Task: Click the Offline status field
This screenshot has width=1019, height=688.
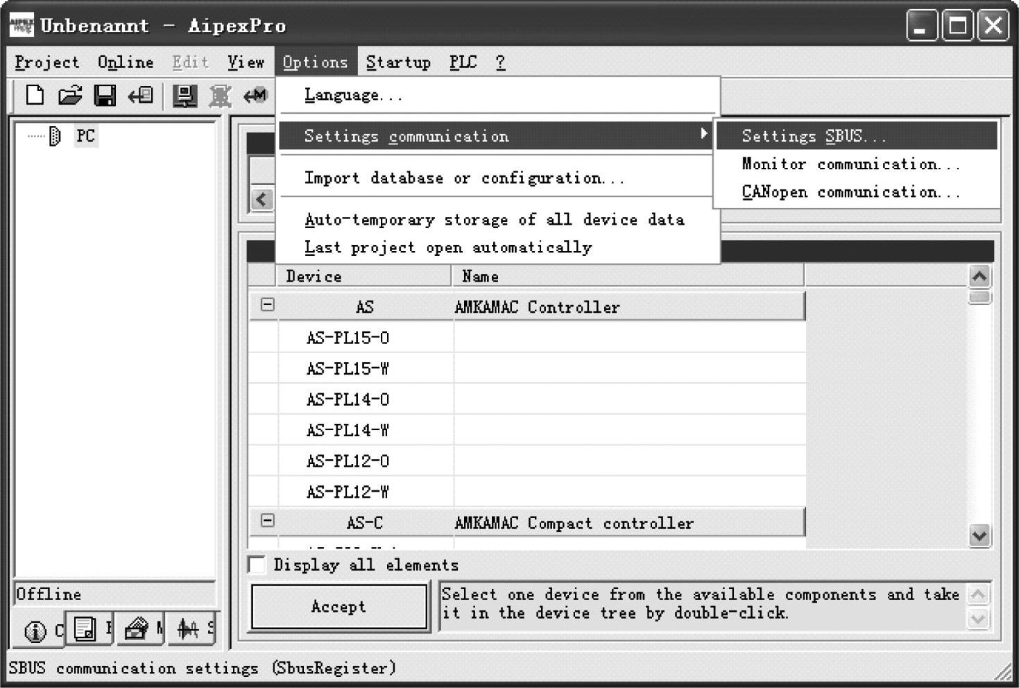Action: click(x=114, y=594)
